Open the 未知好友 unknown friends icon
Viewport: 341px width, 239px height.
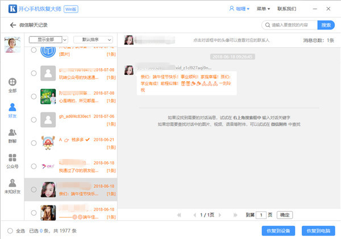[x=13, y=183]
